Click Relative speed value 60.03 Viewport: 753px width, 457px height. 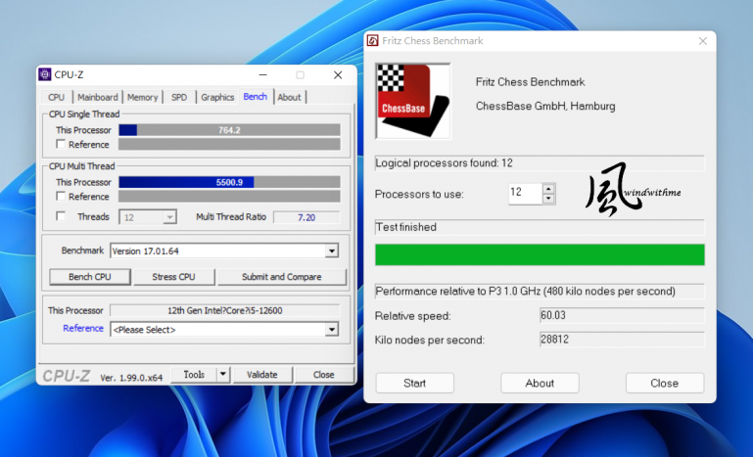click(x=622, y=315)
